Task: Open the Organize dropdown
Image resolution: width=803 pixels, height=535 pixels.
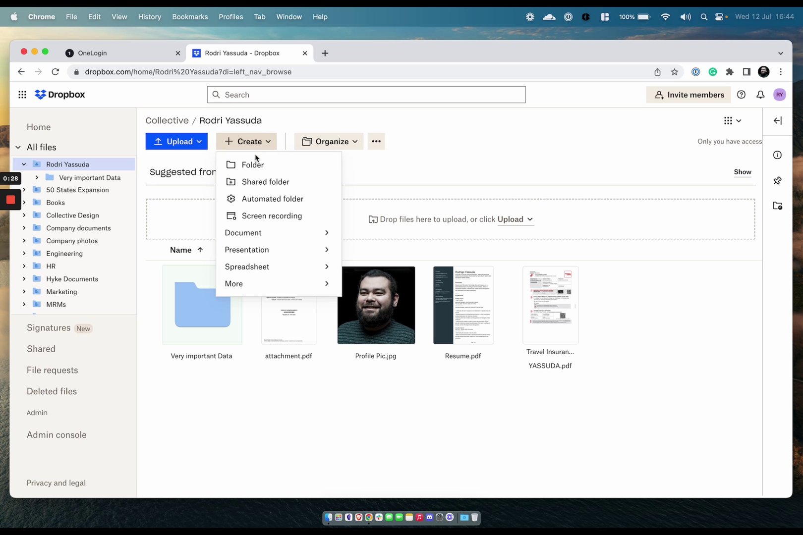Action: coord(328,141)
